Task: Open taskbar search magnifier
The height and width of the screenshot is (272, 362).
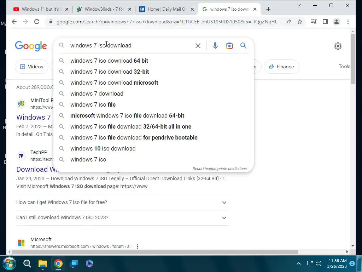Action: click(x=27, y=263)
